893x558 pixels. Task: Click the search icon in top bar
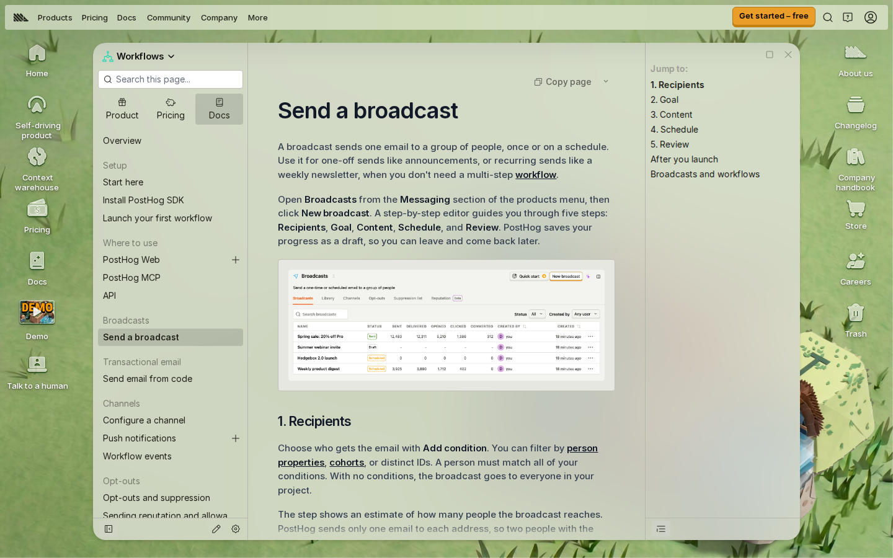828,17
